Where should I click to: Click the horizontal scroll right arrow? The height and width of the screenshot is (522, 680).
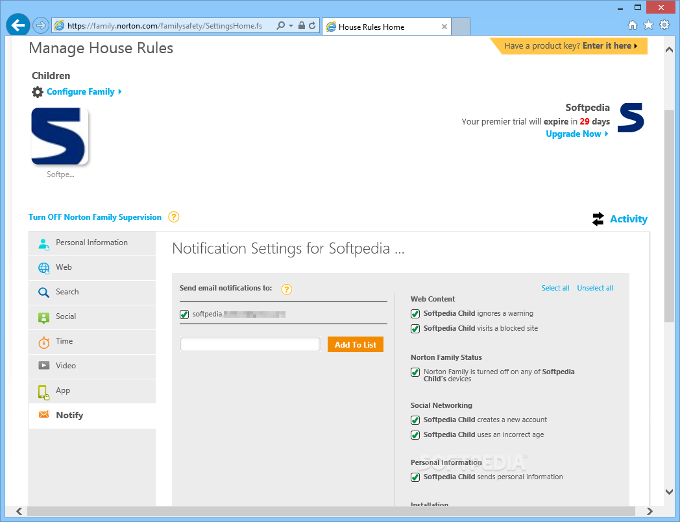click(650, 511)
